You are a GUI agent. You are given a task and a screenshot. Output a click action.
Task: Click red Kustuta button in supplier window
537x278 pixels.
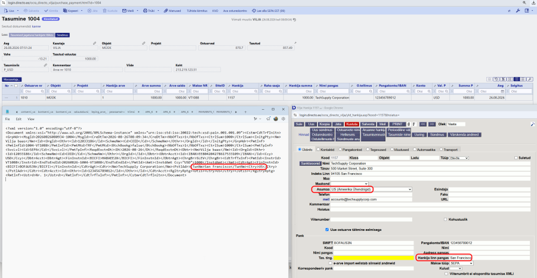(351, 124)
